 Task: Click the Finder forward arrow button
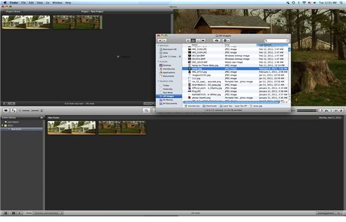(x=164, y=40)
